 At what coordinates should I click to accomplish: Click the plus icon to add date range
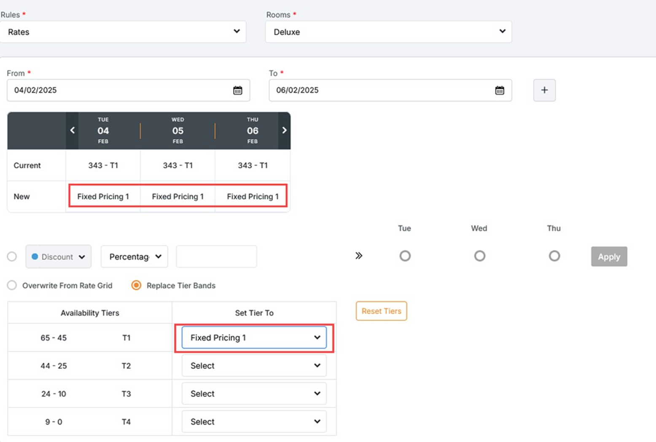pyautogui.click(x=544, y=90)
